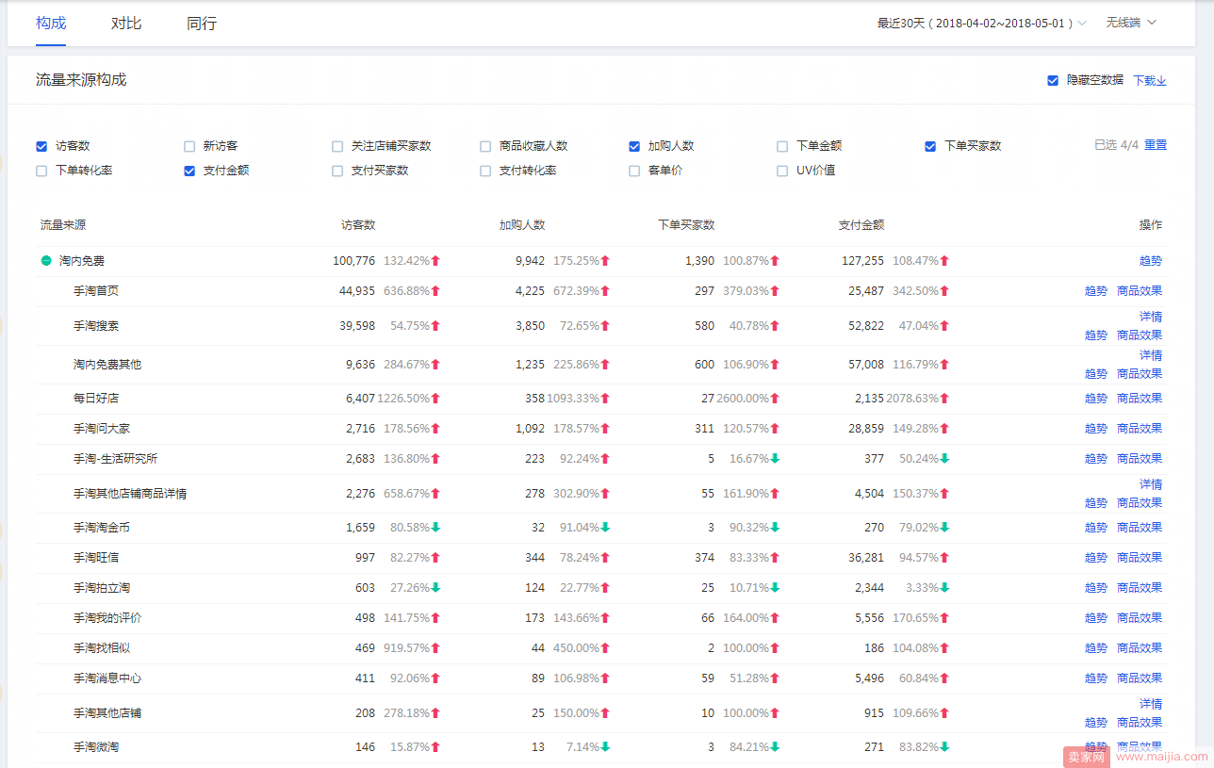This screenshot has height=768, width=1214.
Task: Open 商品效果 for the 手淘我的评价 row
Action: (1140, 618)
